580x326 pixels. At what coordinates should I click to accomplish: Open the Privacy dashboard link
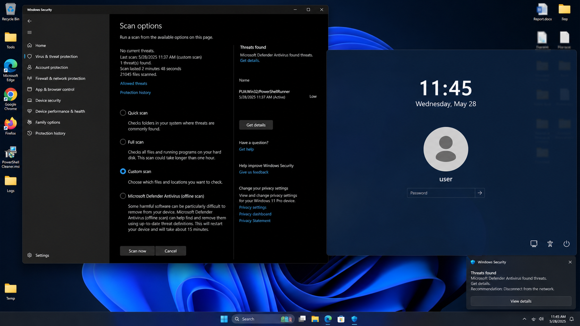(255, 214)
